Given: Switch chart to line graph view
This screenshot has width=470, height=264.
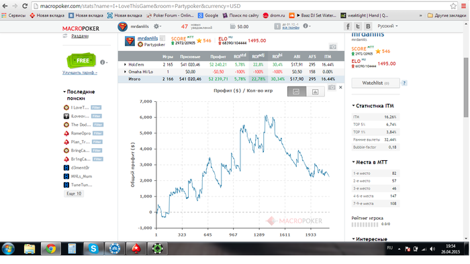Looking at the screenshot, I should [x=297, y=92].
